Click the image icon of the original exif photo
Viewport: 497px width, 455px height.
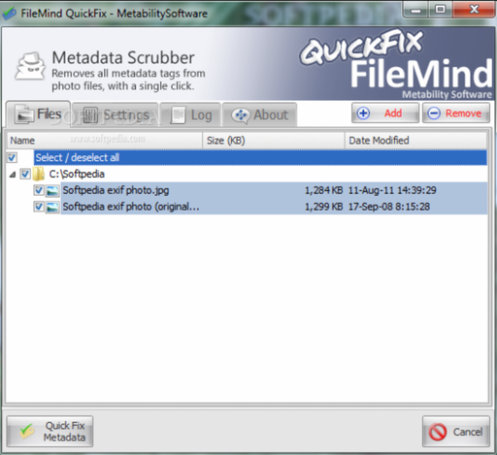pos(52,207)
